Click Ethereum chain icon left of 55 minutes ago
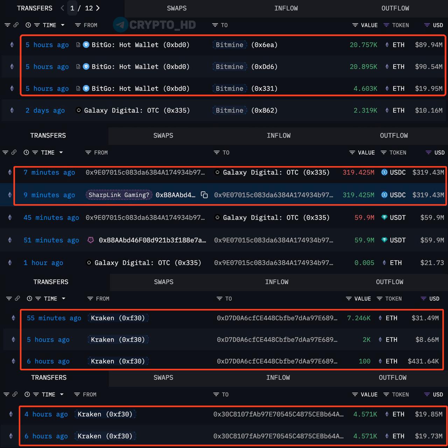The height and width of the screenshot is (448, 448). [13, 318]
